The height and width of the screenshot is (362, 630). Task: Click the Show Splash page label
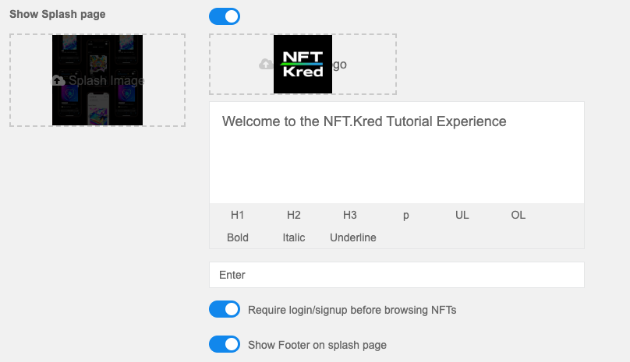pos(58,15)
